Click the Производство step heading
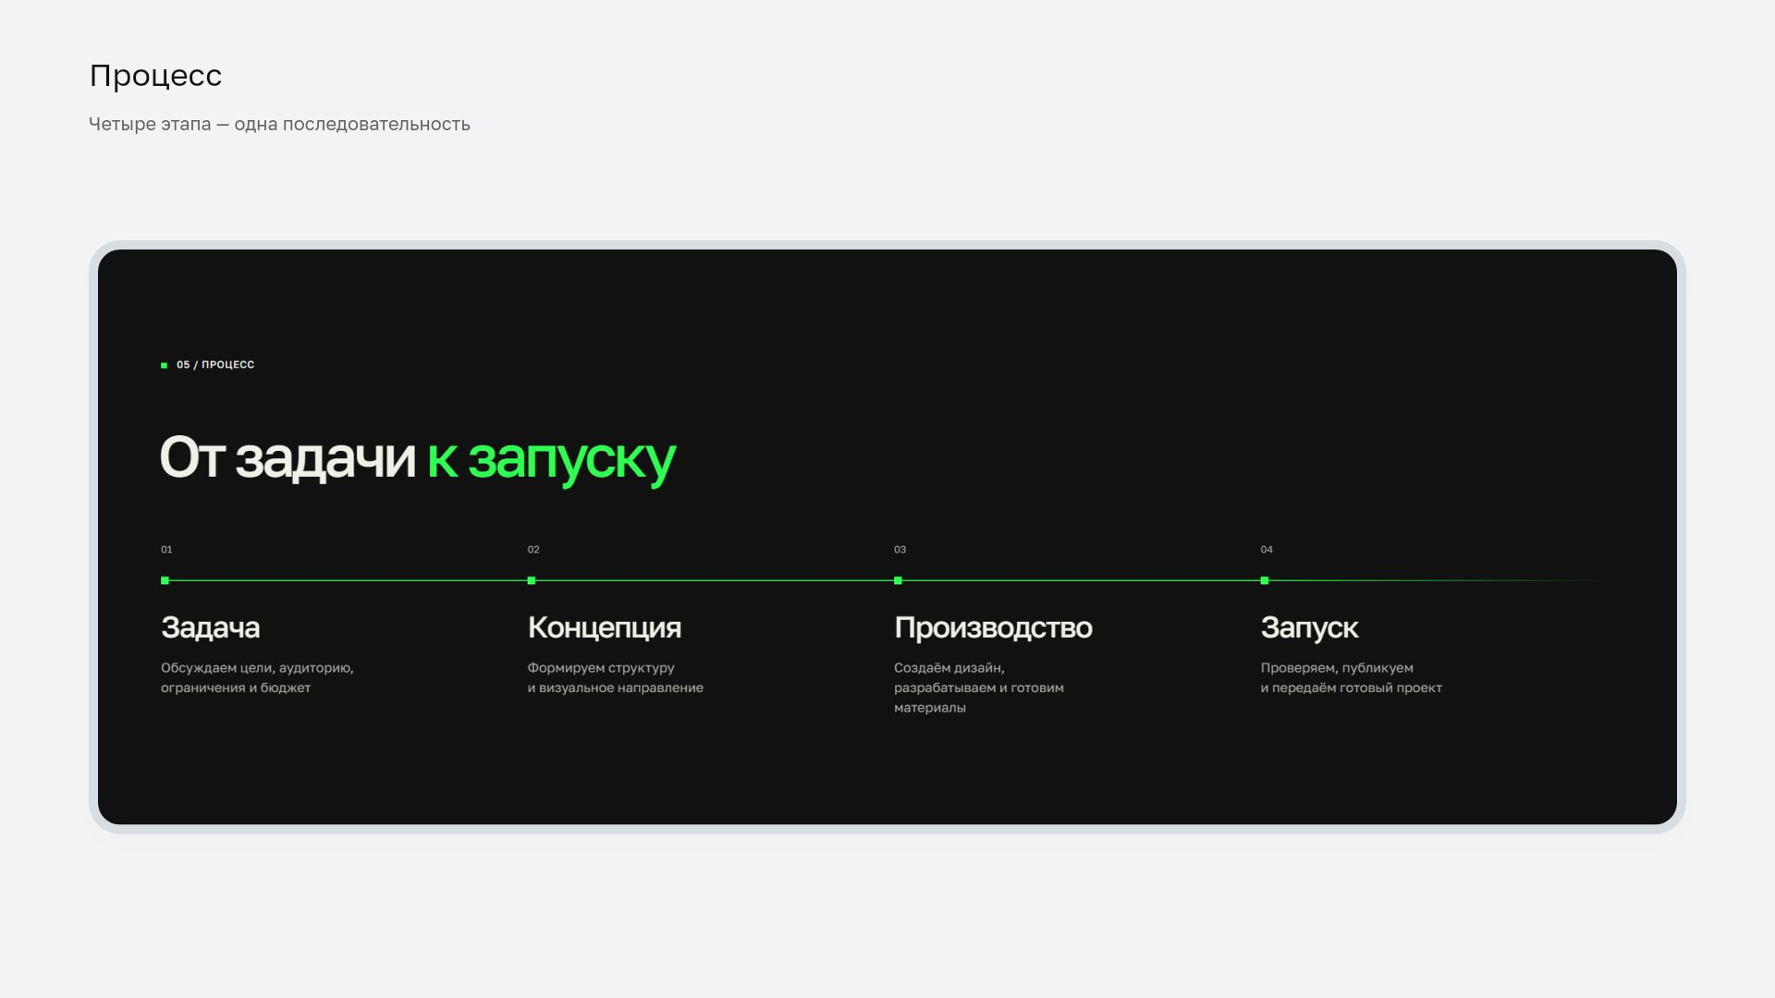Image resolution: width=1775 pixels, height=998 pixels. pyautogui.click(x=993, y=627)
